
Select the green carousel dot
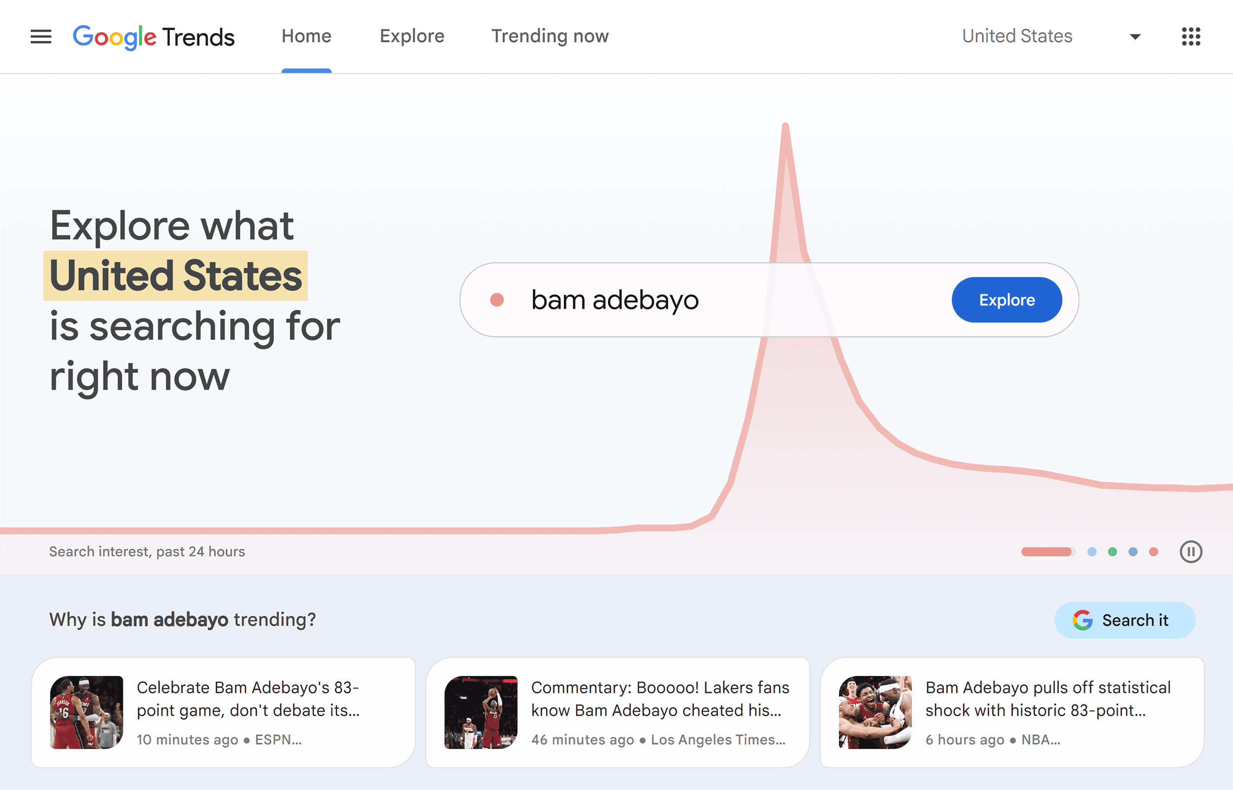1112,551
